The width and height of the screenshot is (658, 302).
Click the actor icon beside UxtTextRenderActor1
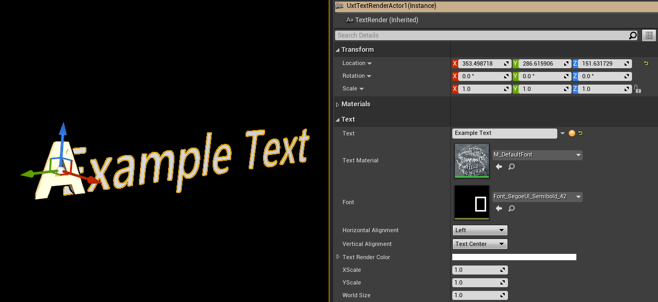click(339, 6)
